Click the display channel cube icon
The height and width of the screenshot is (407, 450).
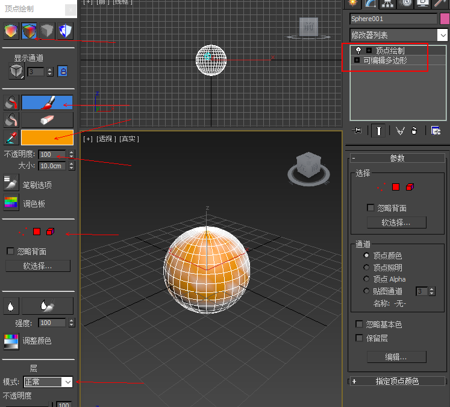16,71
